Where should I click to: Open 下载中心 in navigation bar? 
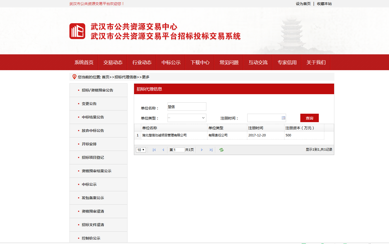tap(200, 63)
